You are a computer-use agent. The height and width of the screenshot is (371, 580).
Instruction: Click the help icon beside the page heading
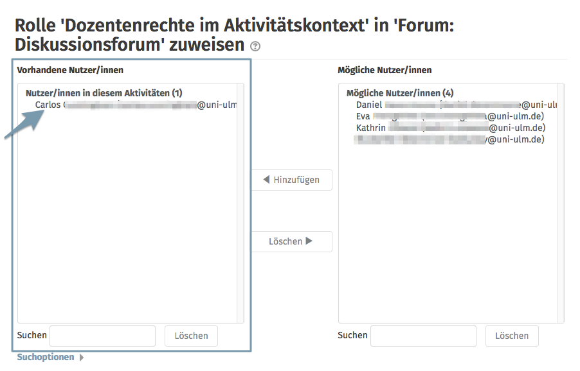pyautogui.click(x=256, y=46)
